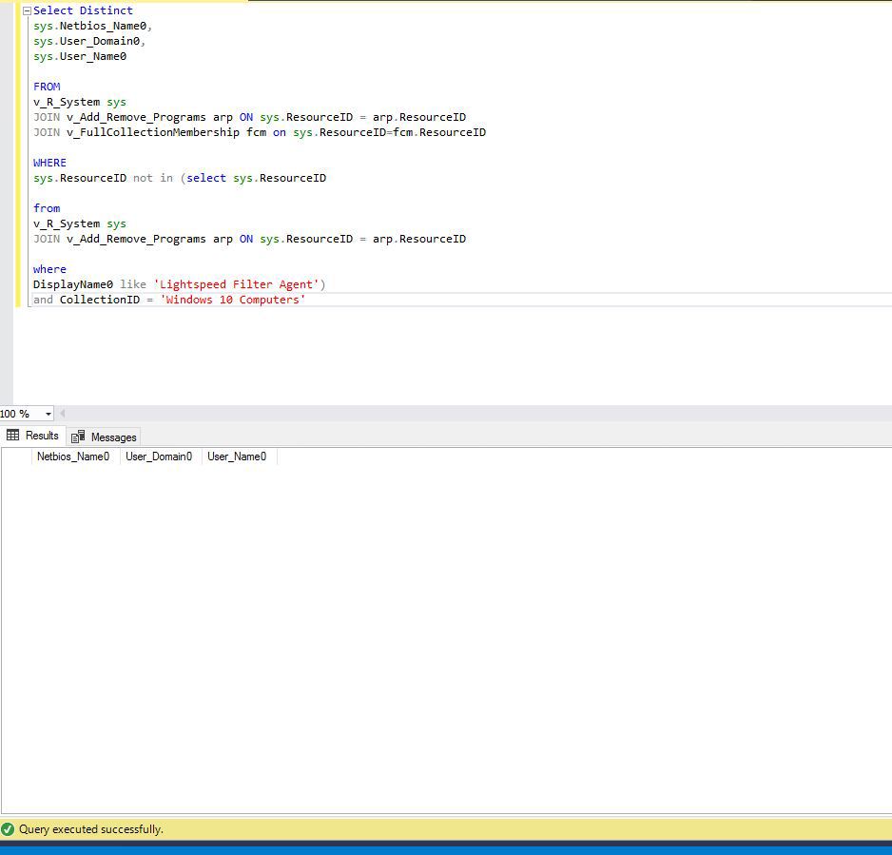Click the Messages tab icon
Image resolution: width=892 pixels, height=855 pixels.
78,437
